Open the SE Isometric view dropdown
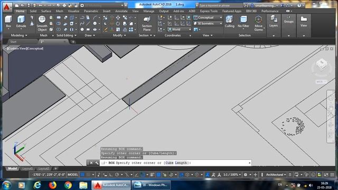The width and height of the screenshot is (338, 190). [208, 23]
